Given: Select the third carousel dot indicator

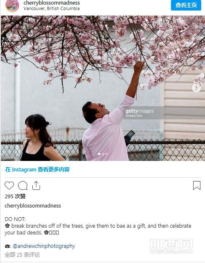Looking at the screenshot, I should click(107, 154).
